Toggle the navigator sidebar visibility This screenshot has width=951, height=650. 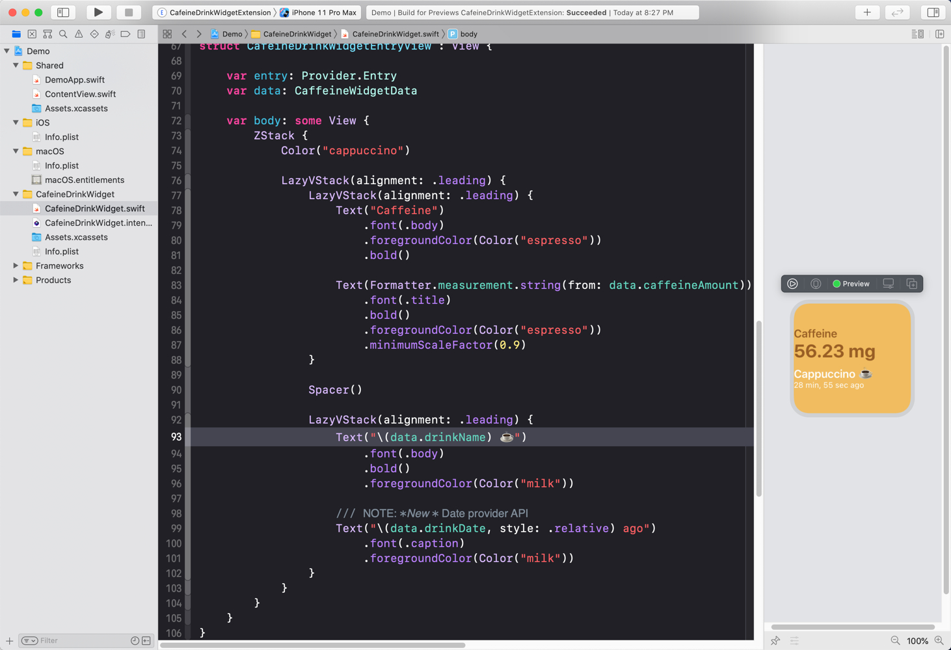(63, 12)
